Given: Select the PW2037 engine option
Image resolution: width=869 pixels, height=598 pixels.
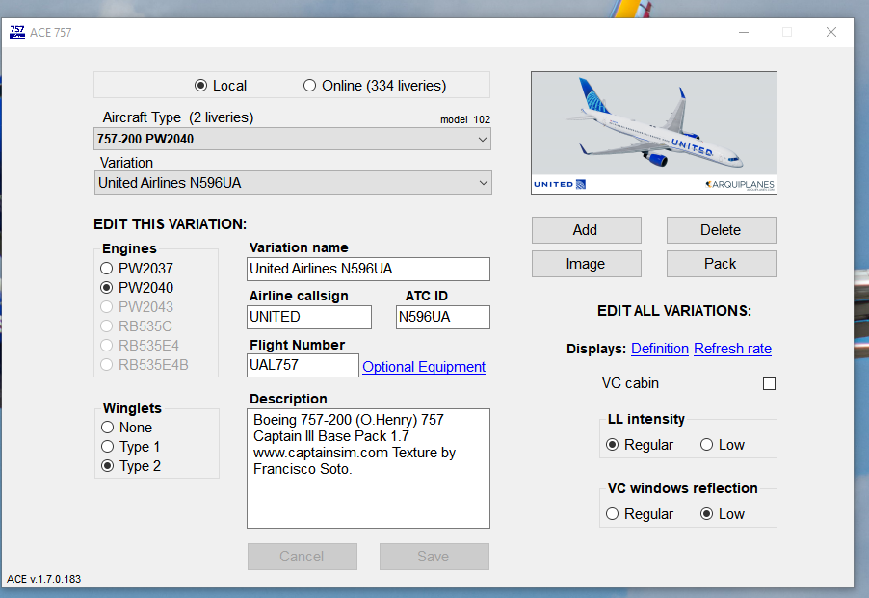Looking at the screenshot, I should coord(106,268).
